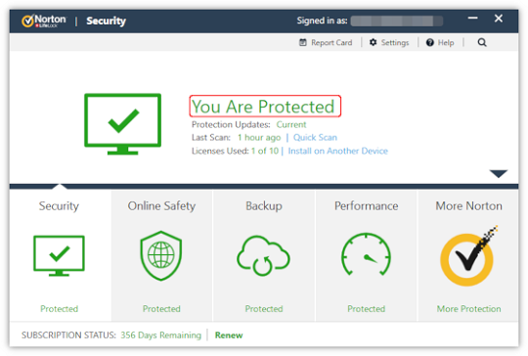Click the You Are Protected heading
The width and height of the screenshot is (528, 356).
263,107
